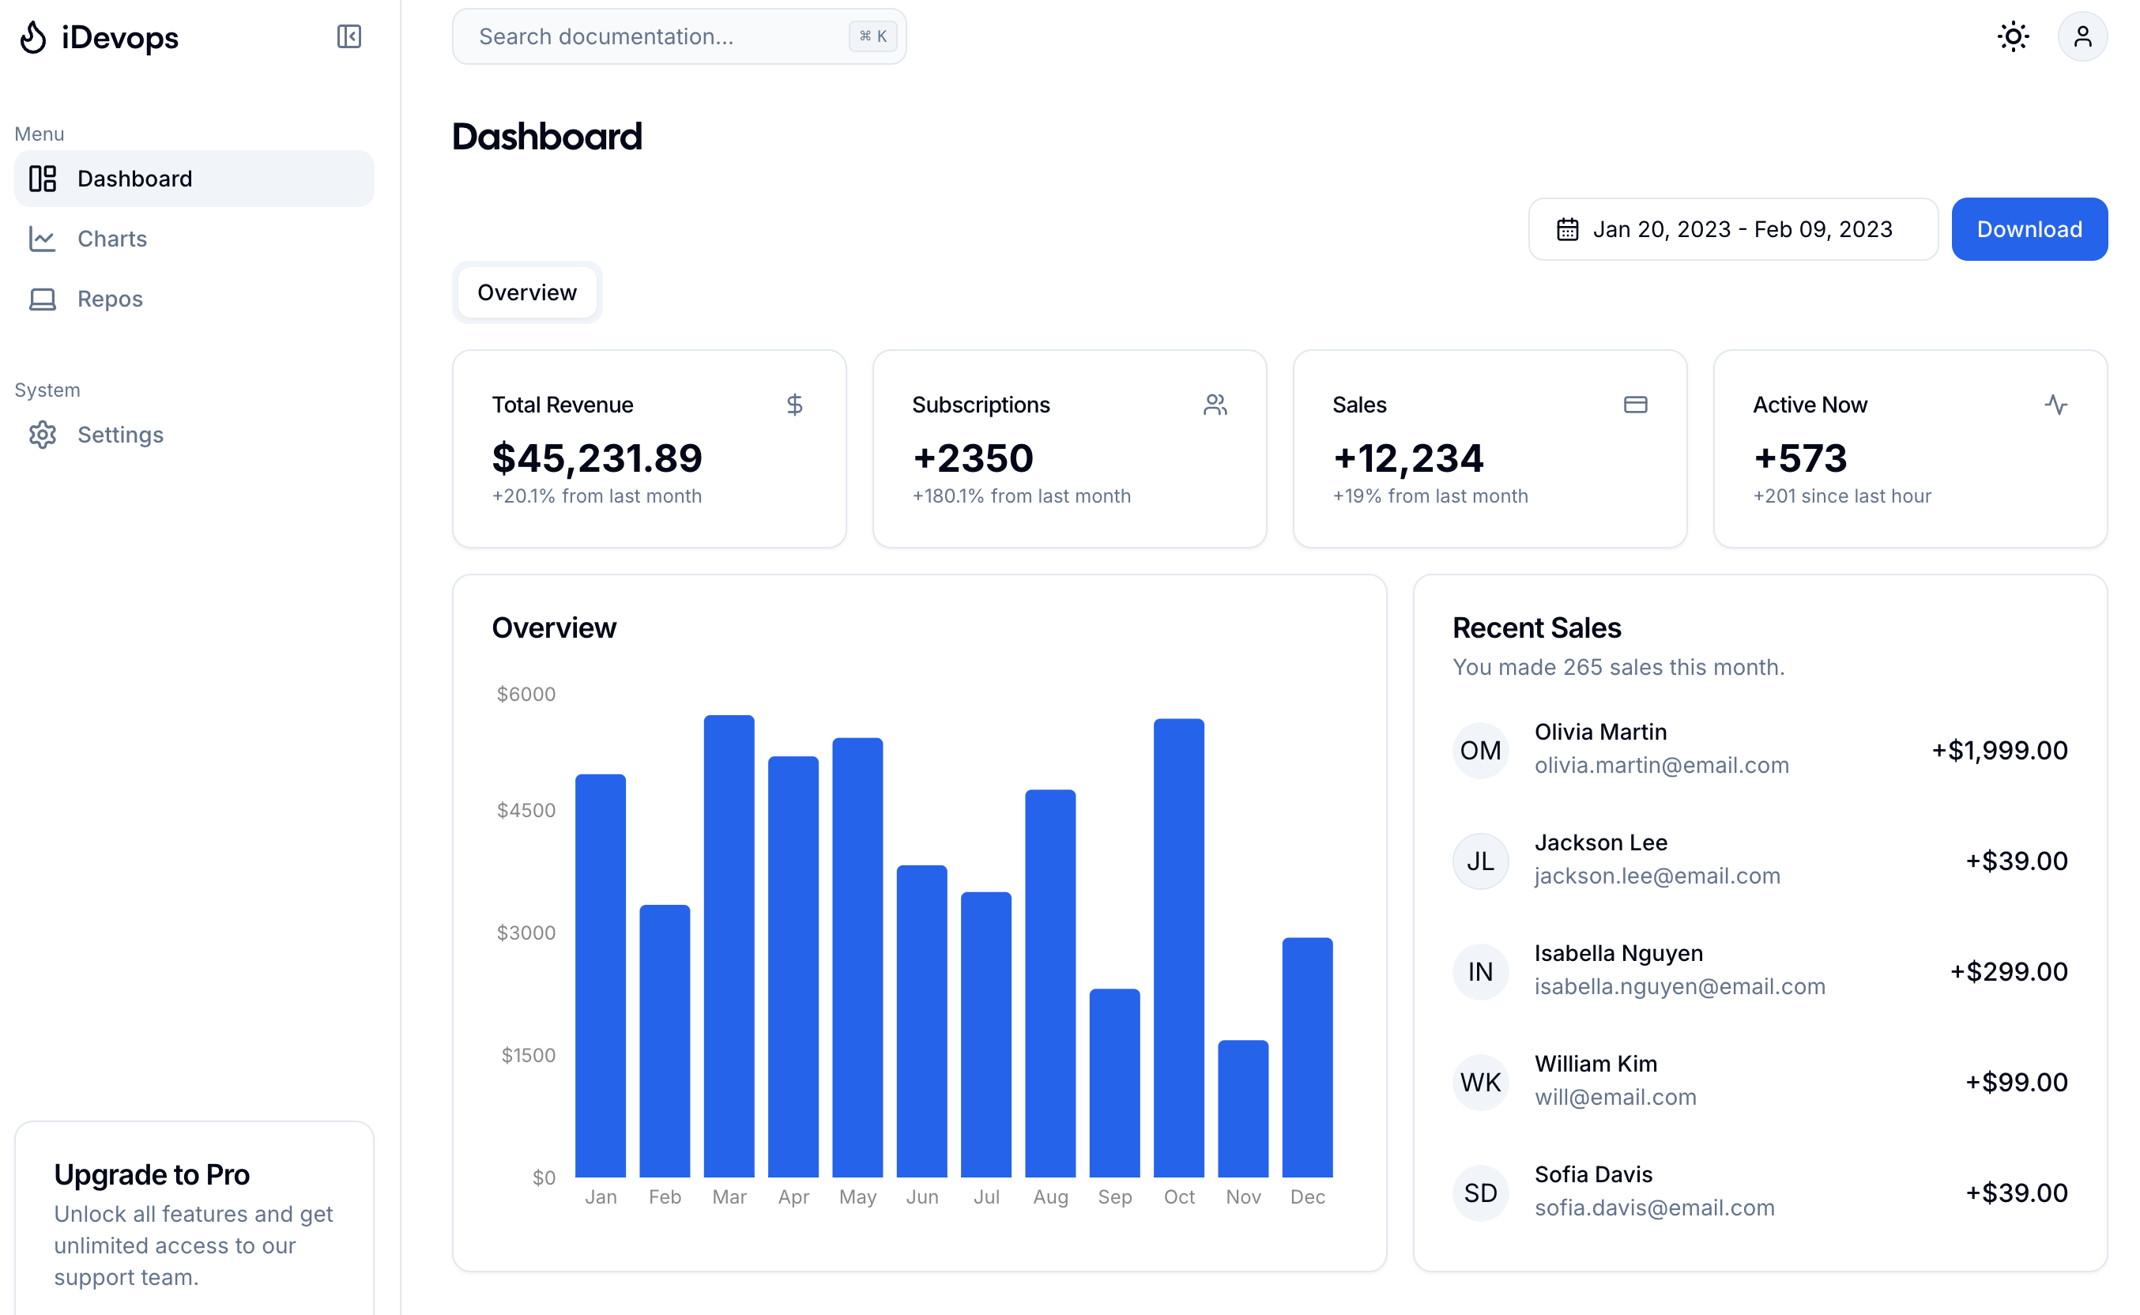Go to Repos in the sidebar
Viewport: 2140px width, 1315px height.
click(x=110, y=298)
